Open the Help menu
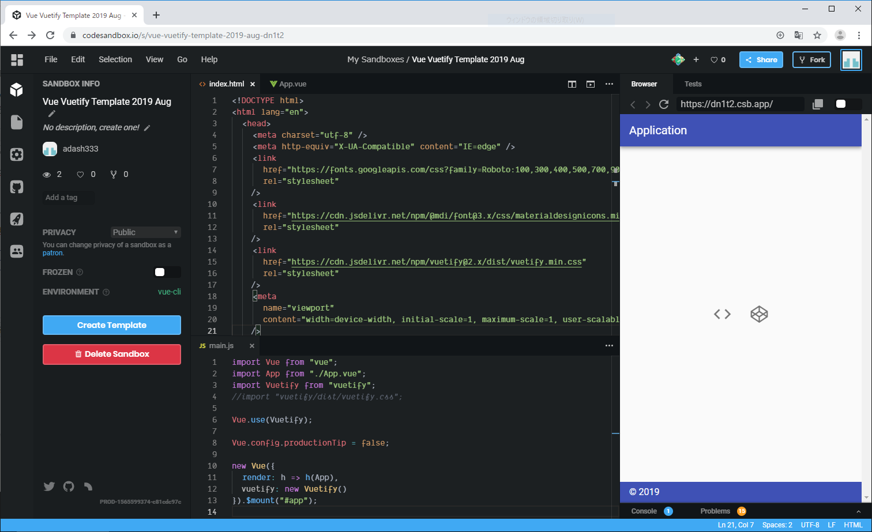The image size is (872, 532). click(x=209, y=59)
